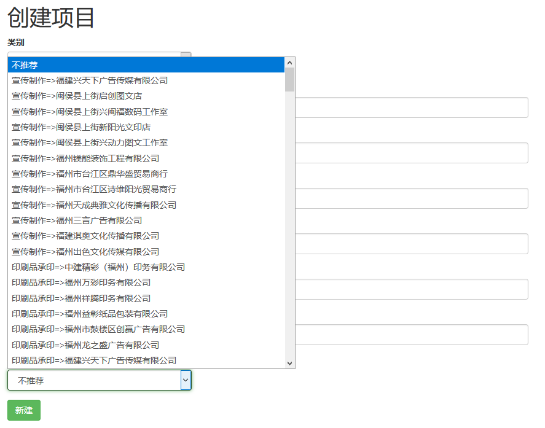
Task: Choose 印刷品承印=>中建精彩（福州）印务有限公司
Action: point(98,267)
